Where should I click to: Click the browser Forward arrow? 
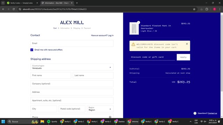[8, 9]
